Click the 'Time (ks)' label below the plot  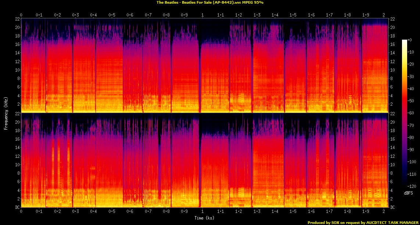(205, 218)
